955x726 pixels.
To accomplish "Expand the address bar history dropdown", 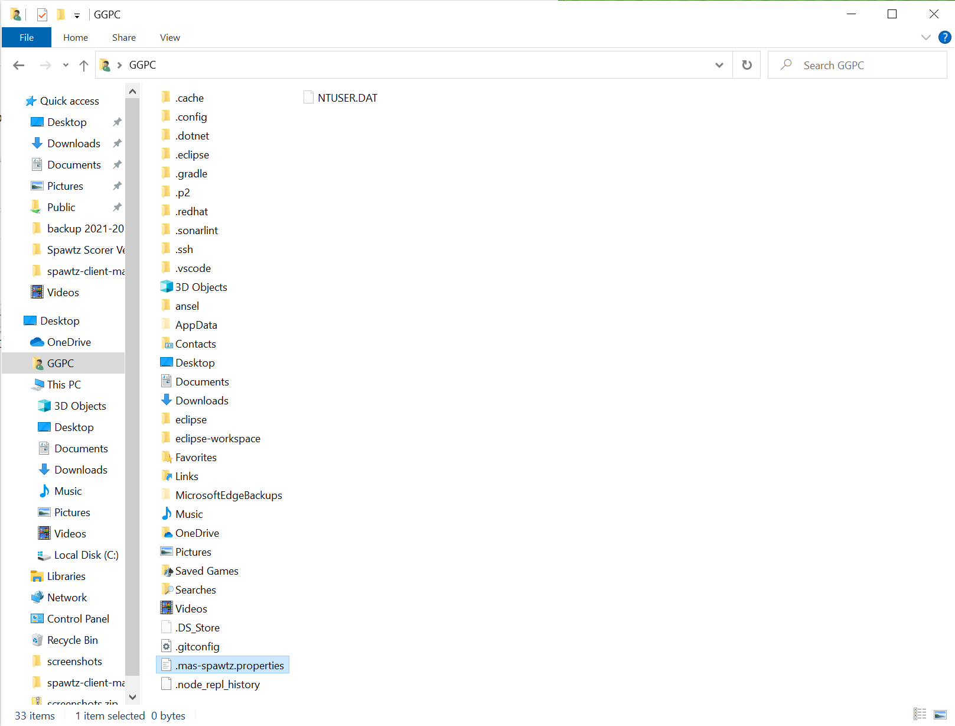I will (x=719, y=65).
